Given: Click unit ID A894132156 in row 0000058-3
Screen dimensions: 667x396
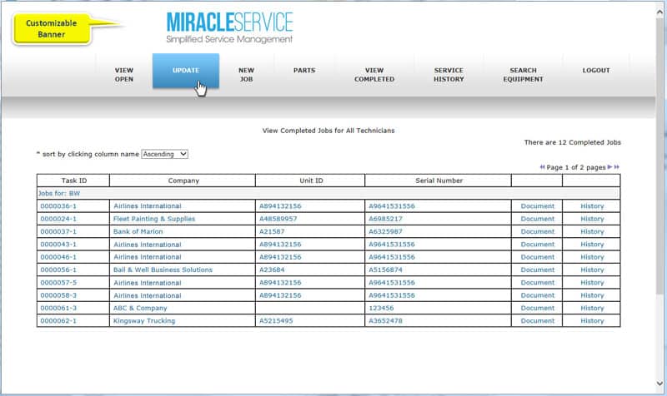Looking at the screenshot, I should coord(280,295).
